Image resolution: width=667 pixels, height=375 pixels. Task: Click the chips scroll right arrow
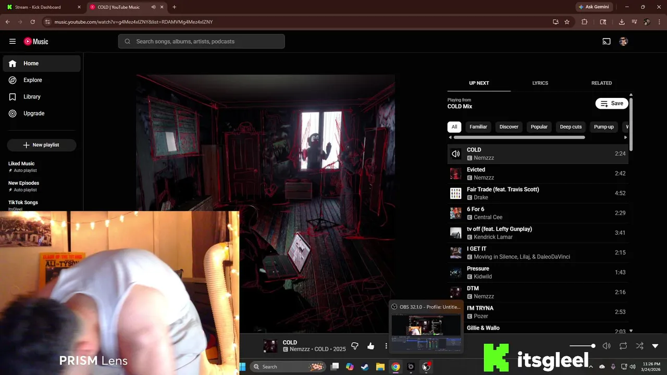click(x=625, y=137)
